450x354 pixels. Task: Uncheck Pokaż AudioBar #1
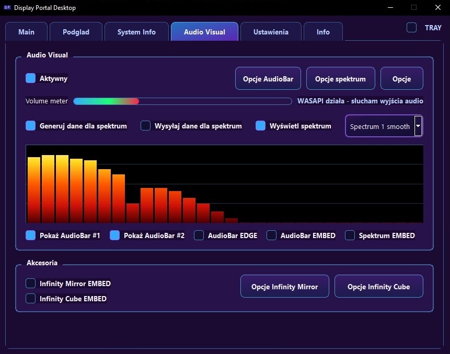pos(30,235)
